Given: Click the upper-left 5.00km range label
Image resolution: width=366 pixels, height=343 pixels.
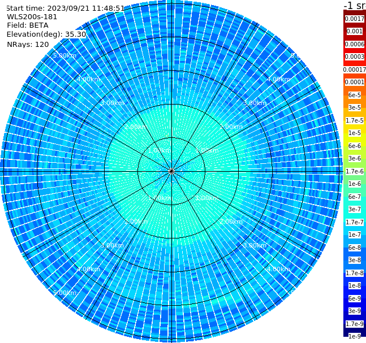Looking at the screenshot, I should (64, 55).
